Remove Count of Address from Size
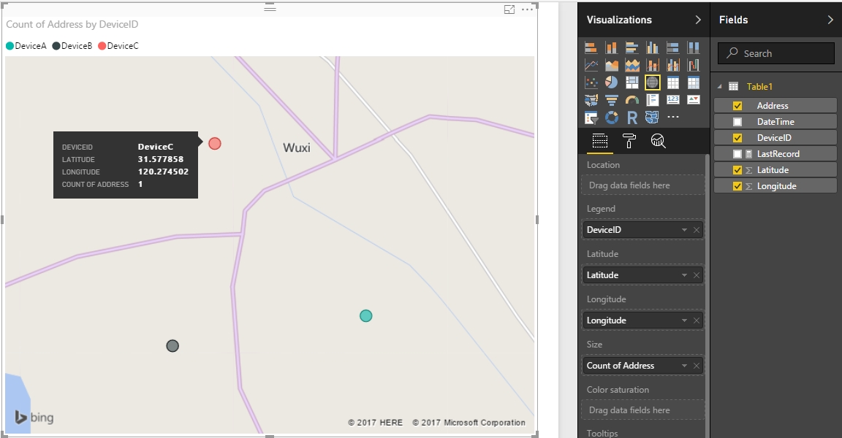Screen dimensions: 842x438 pos(697,366)
